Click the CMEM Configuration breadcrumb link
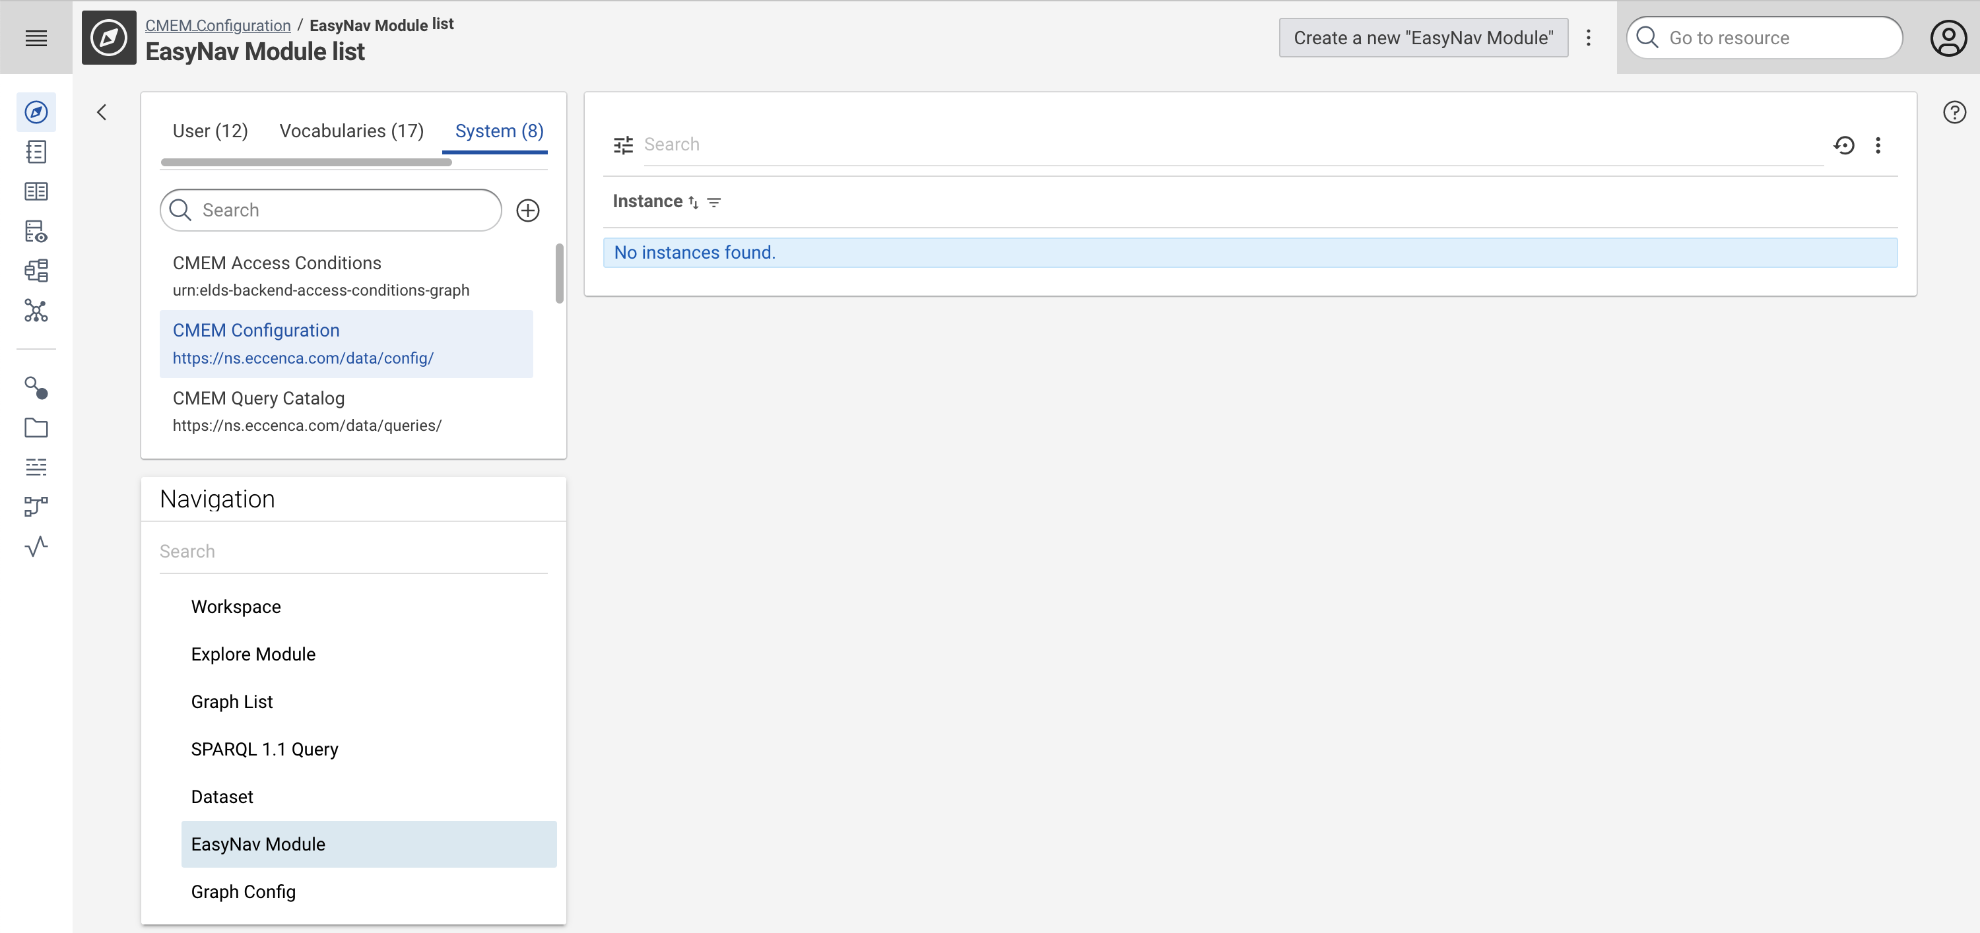1980x933 pixels. coord(218,24)
